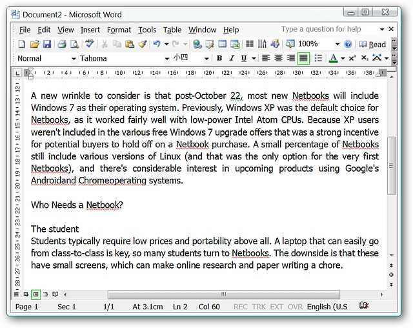Undo the last action
Viewport: 413px width, 328px height.
point(157,44)
